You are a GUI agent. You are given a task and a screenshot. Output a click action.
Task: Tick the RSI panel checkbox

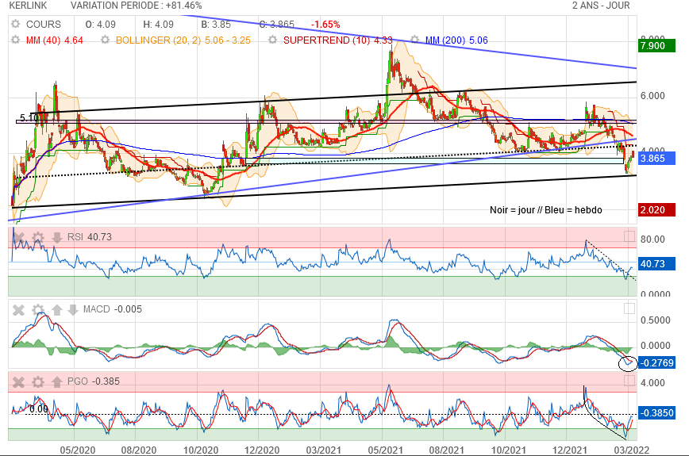pos(629,236)
